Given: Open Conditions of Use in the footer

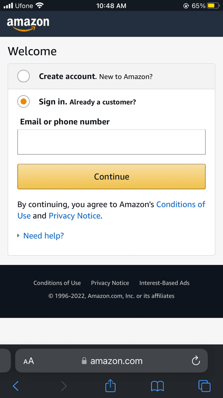Looking at the screenshot, I should click(x=57, y=283).
